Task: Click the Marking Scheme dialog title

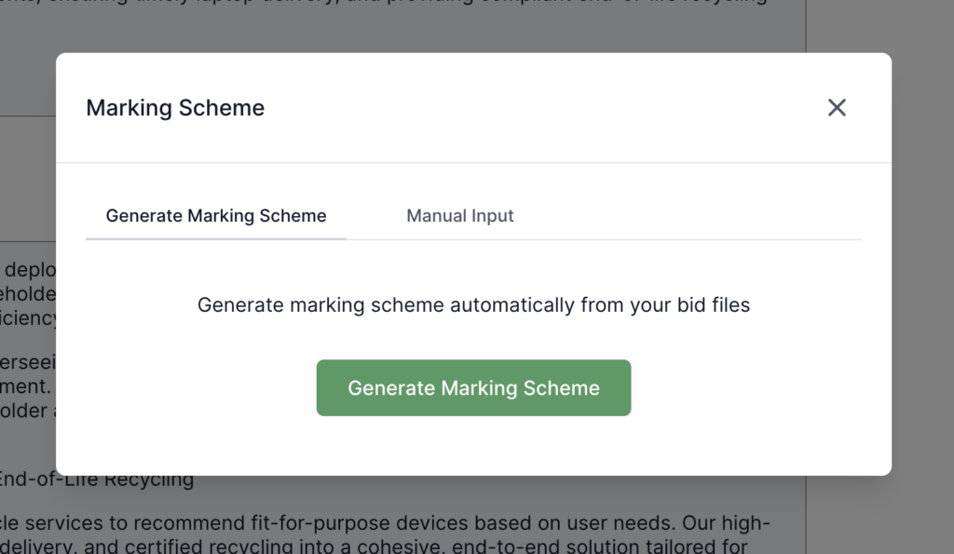Action: point(175,108)
